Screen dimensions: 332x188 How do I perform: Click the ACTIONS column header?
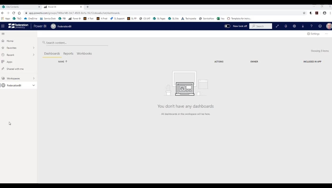point(219,62)
